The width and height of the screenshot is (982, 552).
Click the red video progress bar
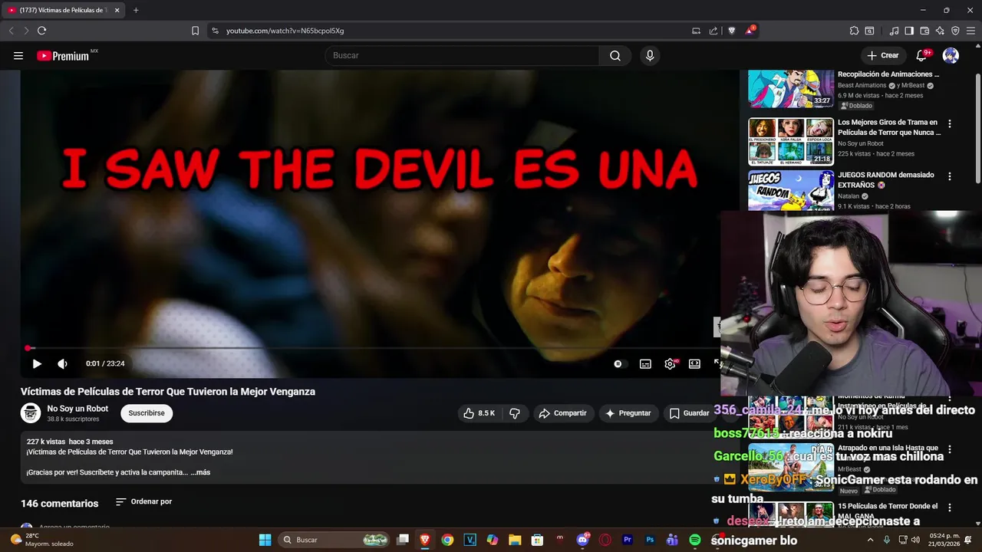pyautogui.click(x=370, y=348)
